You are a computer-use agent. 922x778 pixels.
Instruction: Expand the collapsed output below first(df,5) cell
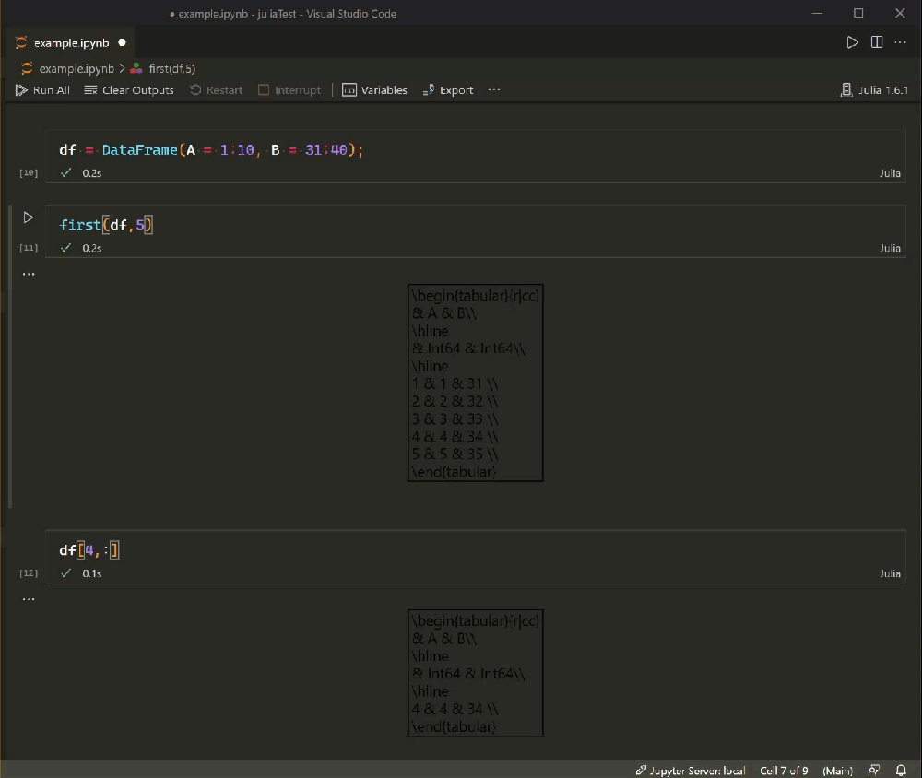28,273
